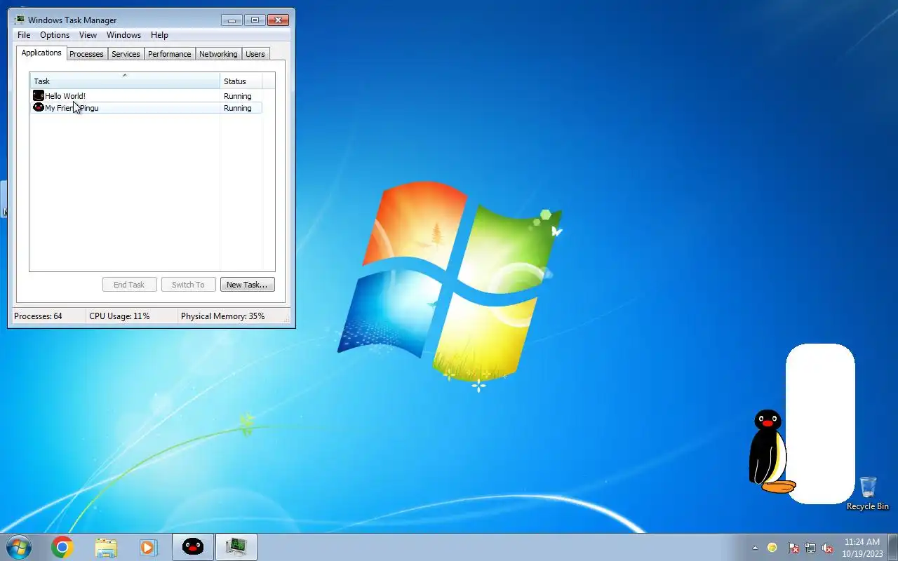The width and height of the screenshot is (898, 561).
Task: Open Windows Explorer from the taskbar
Action: point(106,547)
